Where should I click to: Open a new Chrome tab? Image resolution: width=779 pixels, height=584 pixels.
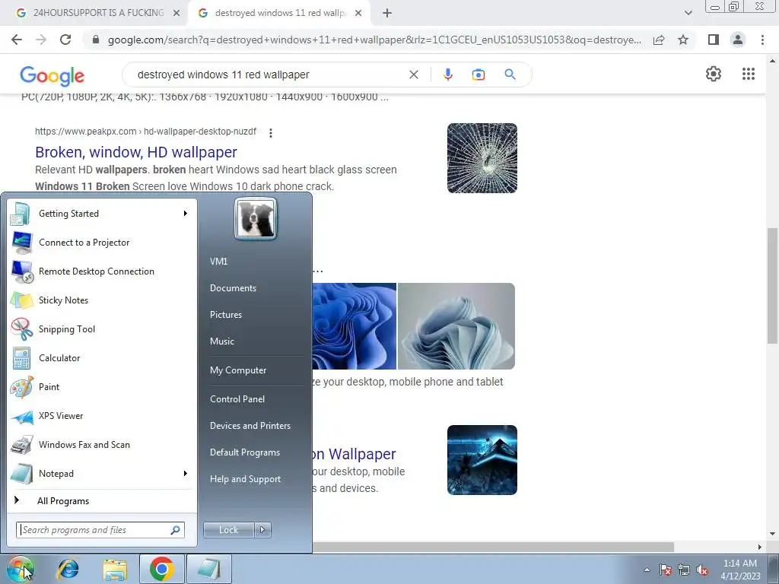click(387, 14)
